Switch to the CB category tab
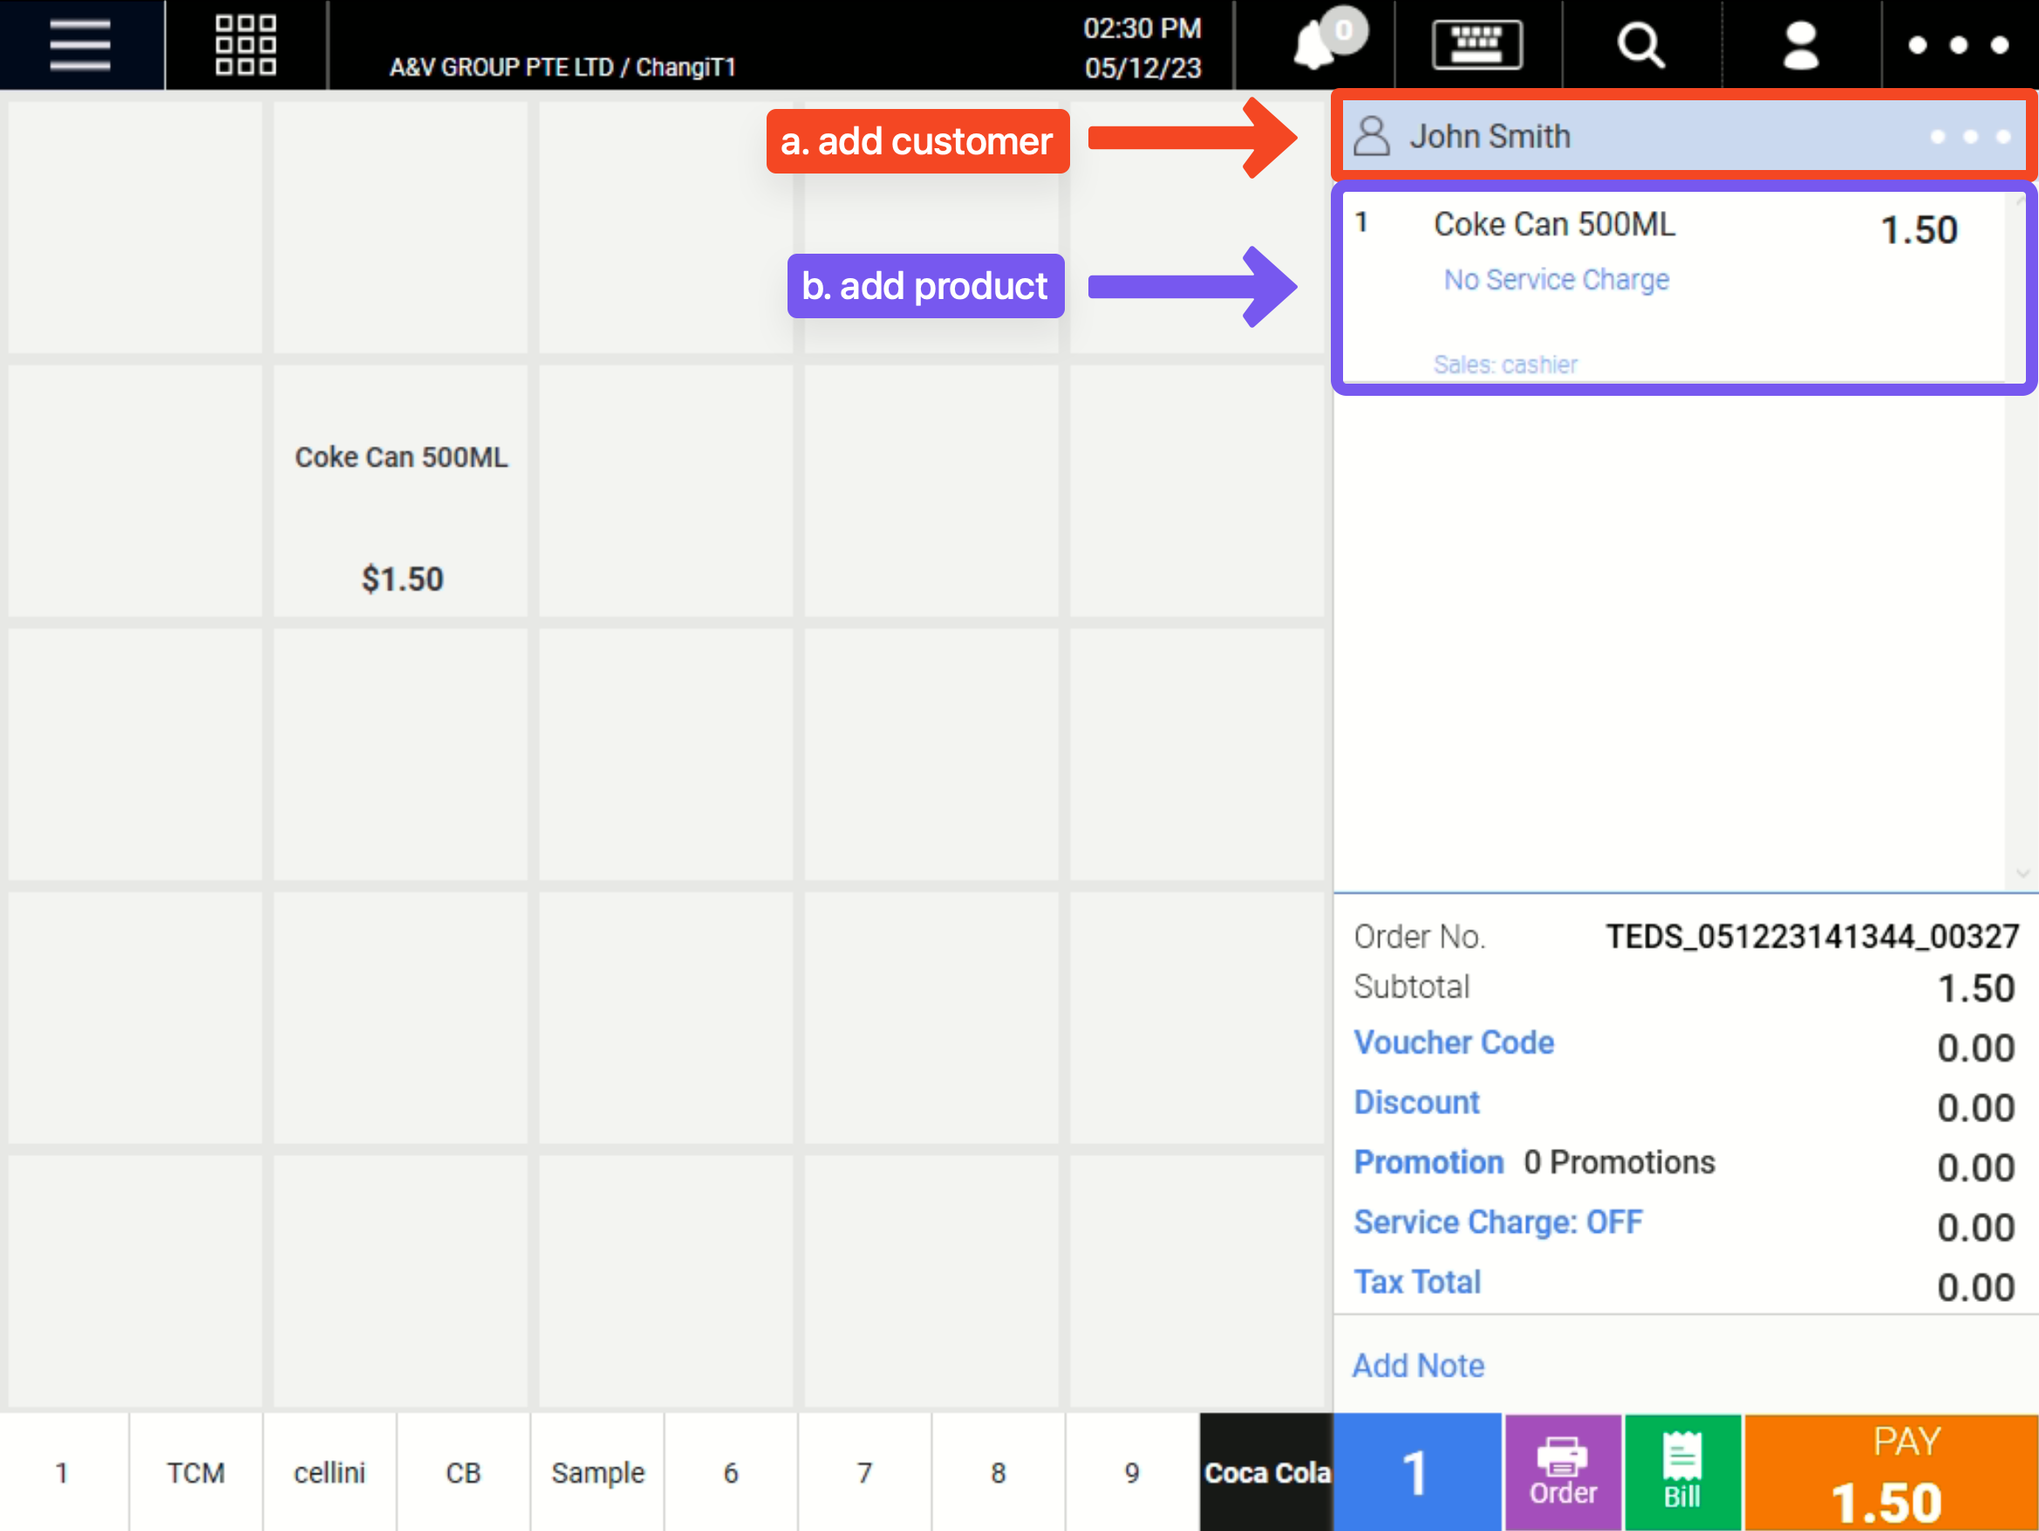2039x1531 pixels. (463, 1472)
